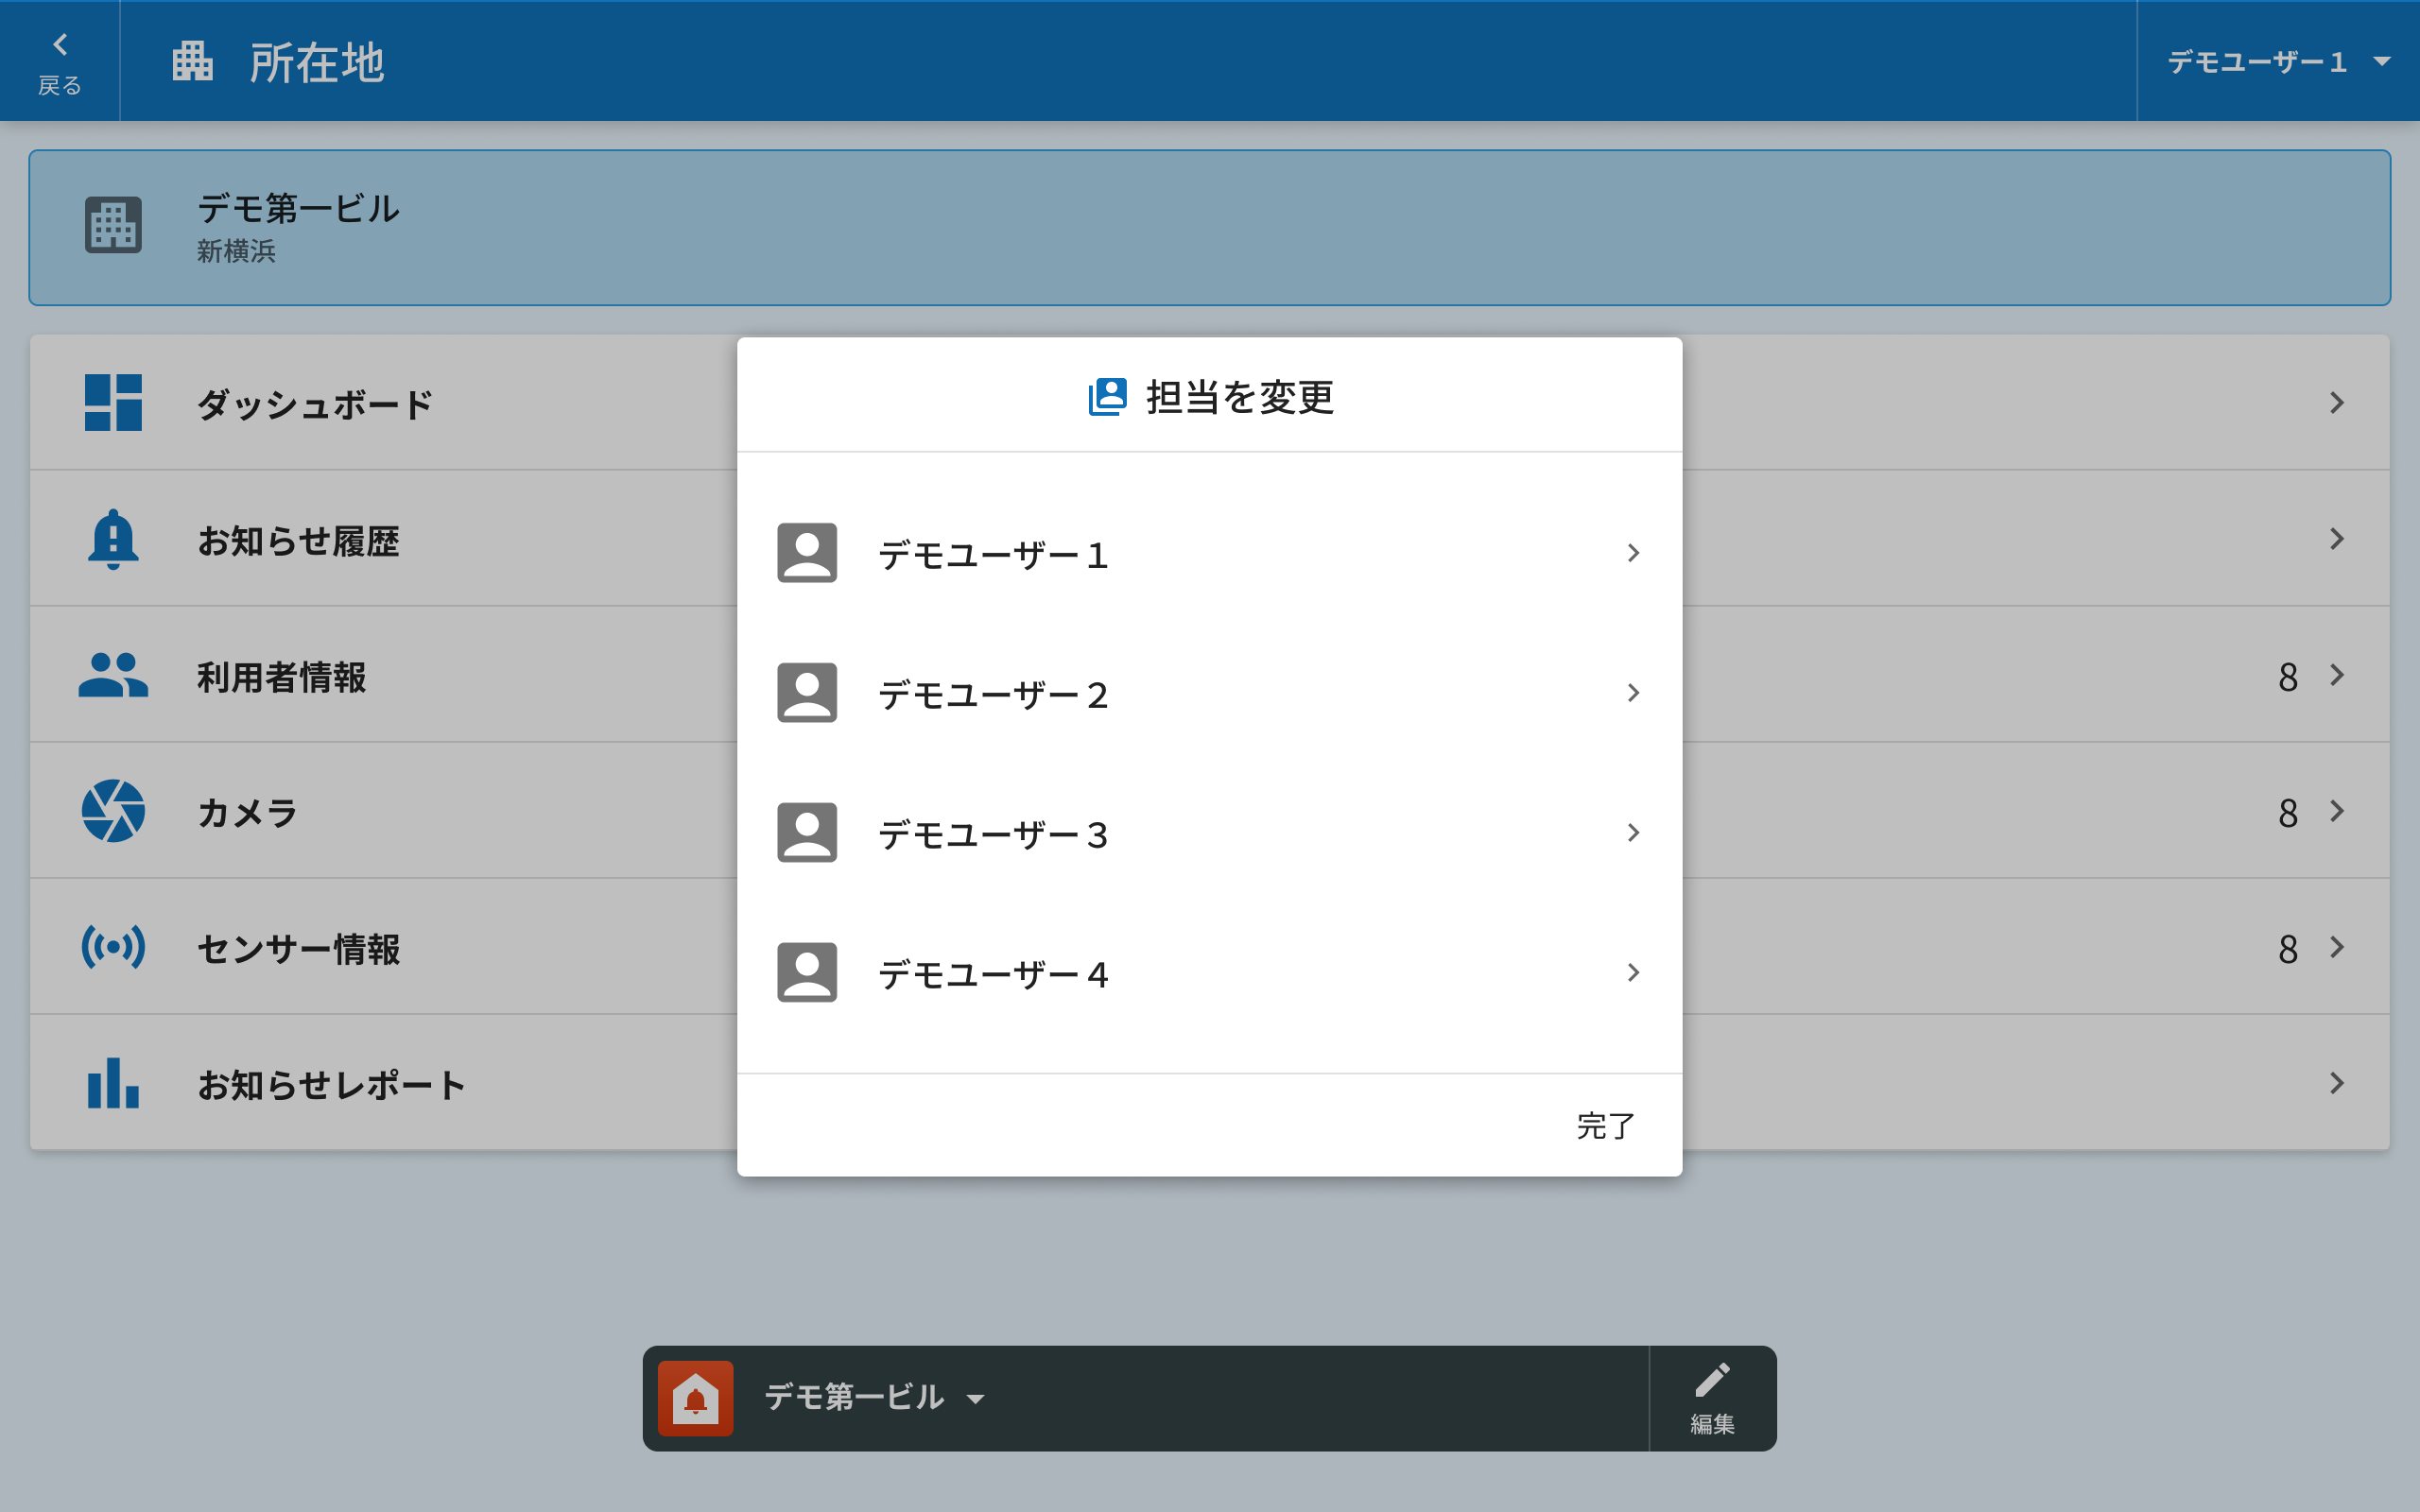
Task: Click the 利用者情報 people icon
Action: pyautogui.click(x=113, y=676)
